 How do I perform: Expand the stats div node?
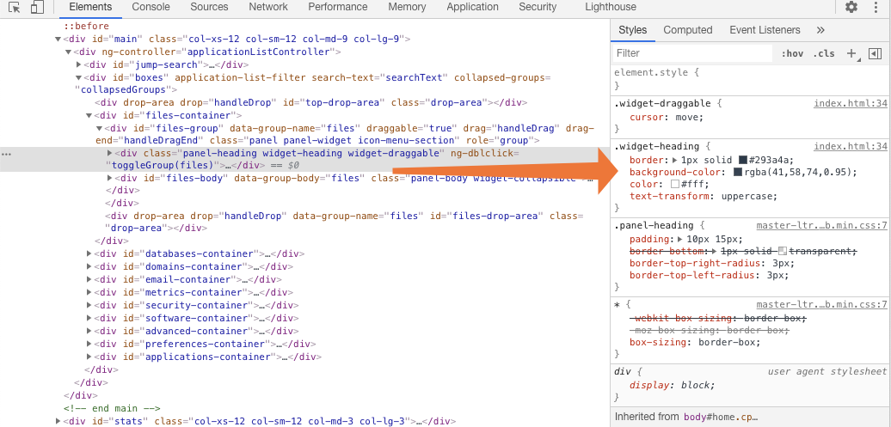tap(59, 421)
